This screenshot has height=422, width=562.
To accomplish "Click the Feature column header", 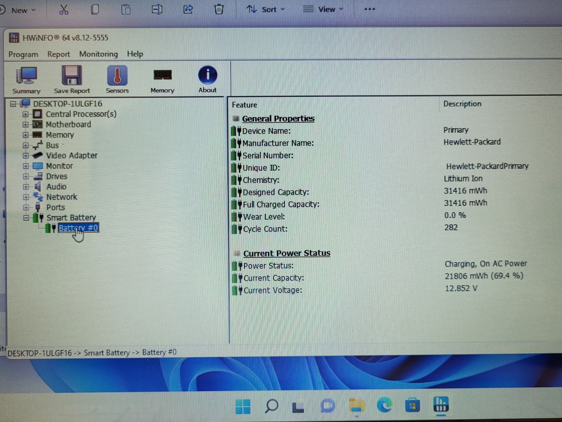I will tap(244, 105).
